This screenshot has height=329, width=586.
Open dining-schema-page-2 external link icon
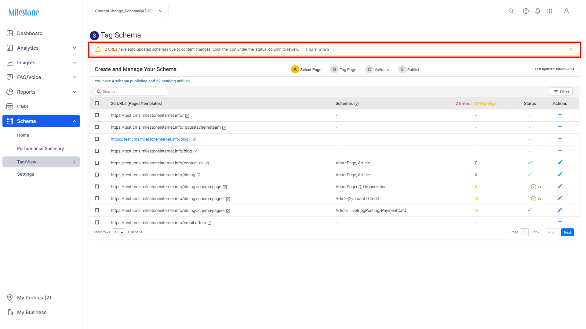click(228, 199)
